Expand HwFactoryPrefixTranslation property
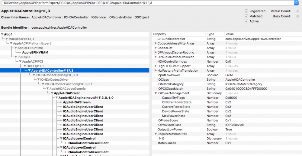This screenshot has height=156, width=302. (x=156, y=70)
